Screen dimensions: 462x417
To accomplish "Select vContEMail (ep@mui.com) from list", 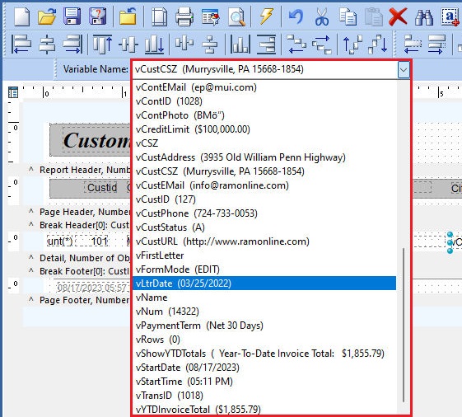I will click(264, 87).
